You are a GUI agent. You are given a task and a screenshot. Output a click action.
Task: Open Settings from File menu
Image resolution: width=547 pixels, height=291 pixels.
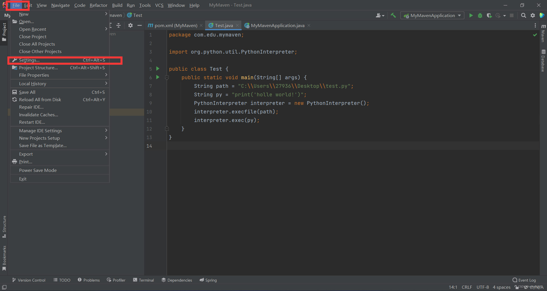point(60,60)
